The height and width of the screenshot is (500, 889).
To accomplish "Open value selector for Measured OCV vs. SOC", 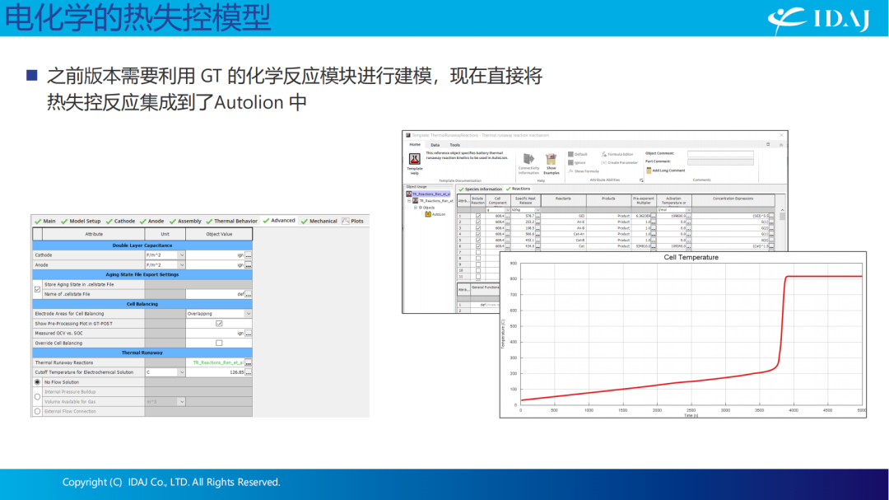I will pos(249,334).
